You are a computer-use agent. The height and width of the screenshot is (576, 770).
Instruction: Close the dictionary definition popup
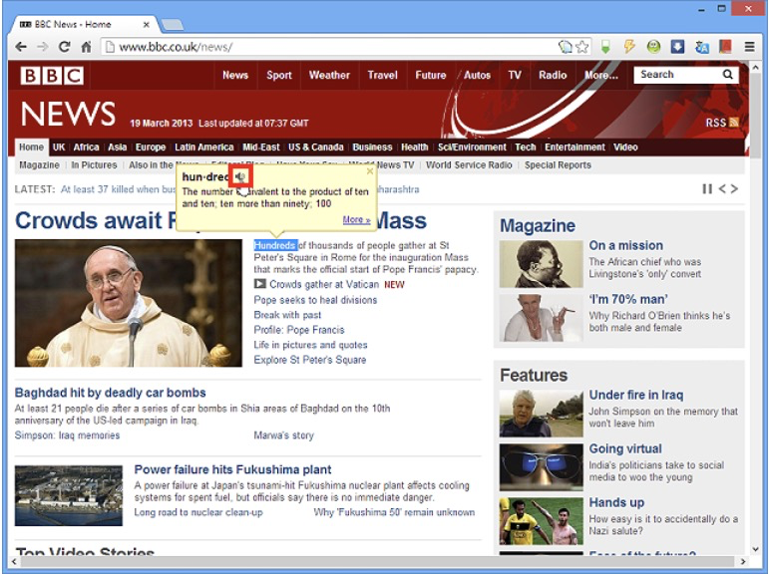[370, 171]
